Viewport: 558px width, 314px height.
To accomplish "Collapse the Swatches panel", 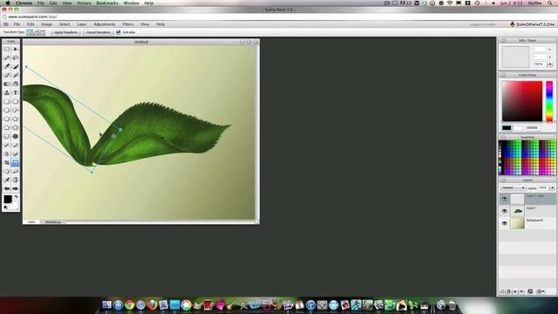I will 504,137.
